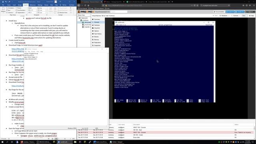This screenshot has width=256, height=144.
Task: Open the Breaks dropdown in Word ribbon
Action: click(19, 8)
